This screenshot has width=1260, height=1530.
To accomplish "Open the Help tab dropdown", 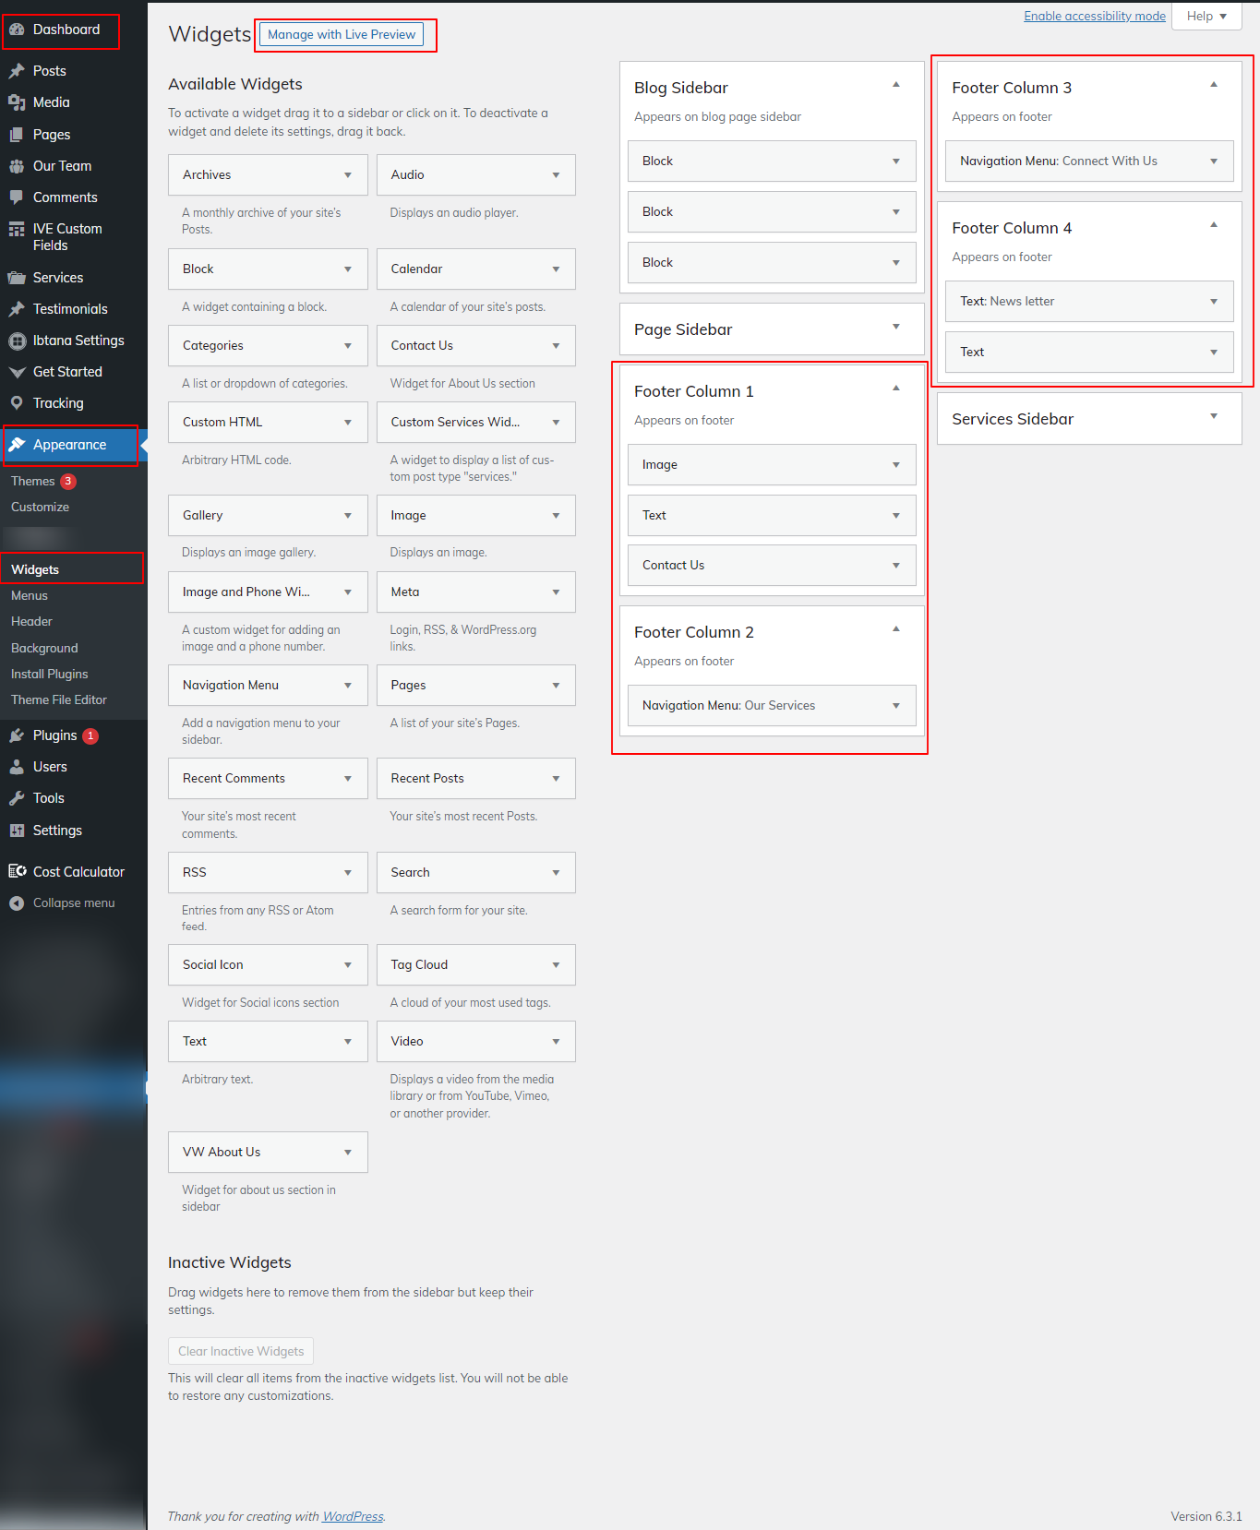I will click(x=1206, y=17).
